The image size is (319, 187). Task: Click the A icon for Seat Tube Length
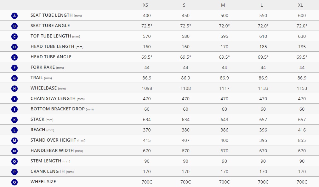point(14,16)
